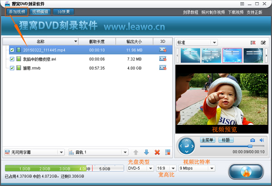272x186 pixels.
Task: Open the 无可用字幕 subtitle dropdown
Action: point(34,152)
